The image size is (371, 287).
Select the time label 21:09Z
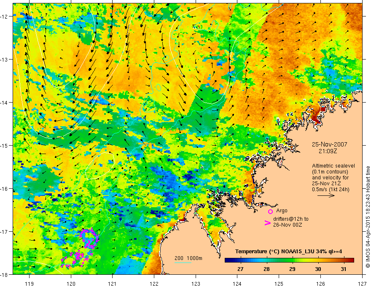click(328, 151)
